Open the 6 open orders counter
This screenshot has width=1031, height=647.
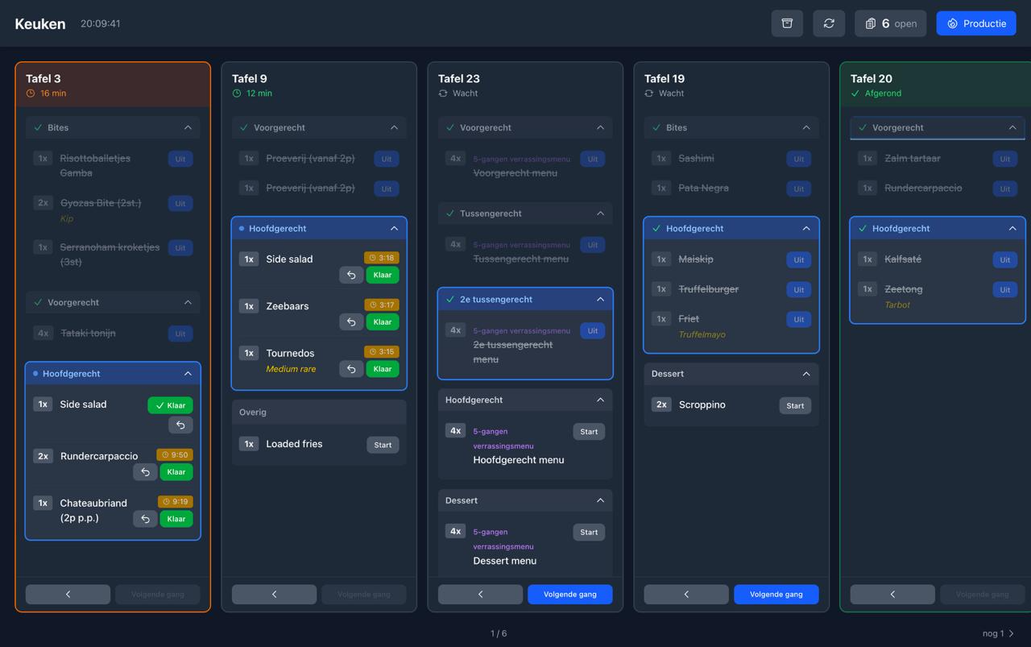(890, 23)
